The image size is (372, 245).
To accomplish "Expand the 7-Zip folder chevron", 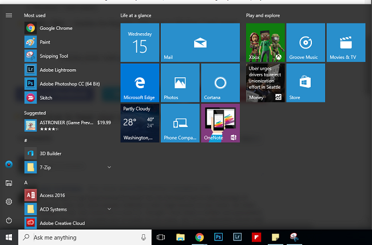I will click(109, 167).
